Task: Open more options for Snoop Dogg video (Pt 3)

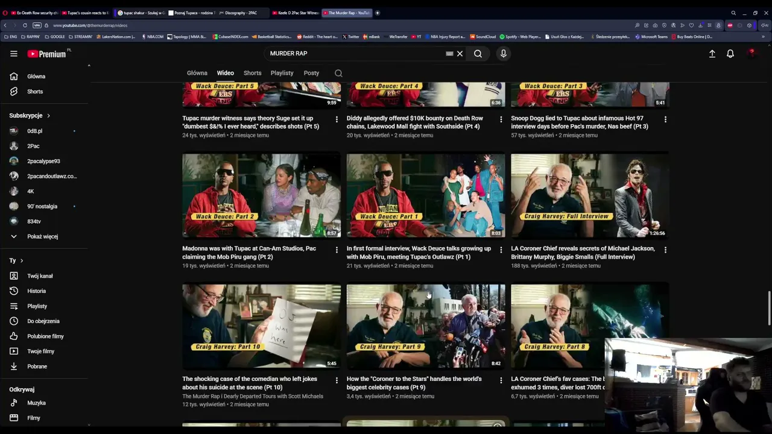Action: 665,119
